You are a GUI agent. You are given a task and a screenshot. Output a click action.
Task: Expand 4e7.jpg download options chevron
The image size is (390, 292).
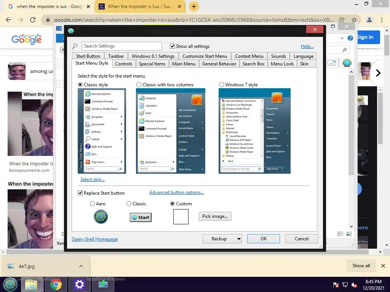coord(81,266)
